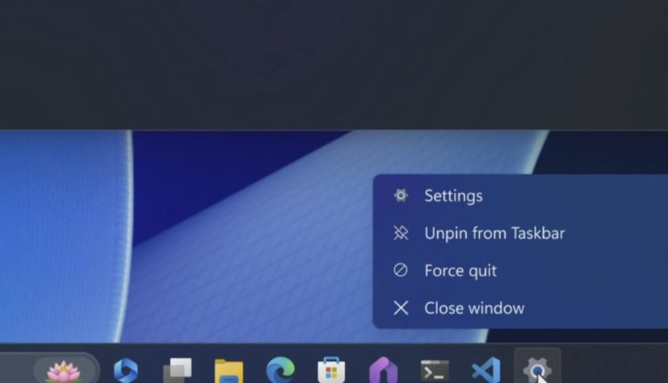Viewport: 668px width, 383px height.
Task: Click Close window menu entry
Action: 522,307
